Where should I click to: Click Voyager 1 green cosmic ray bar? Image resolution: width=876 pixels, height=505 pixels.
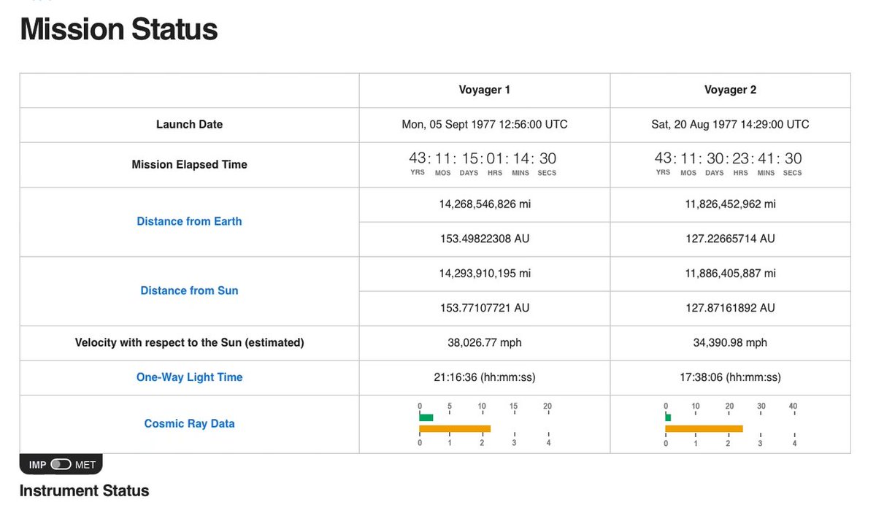click(426, 417)
